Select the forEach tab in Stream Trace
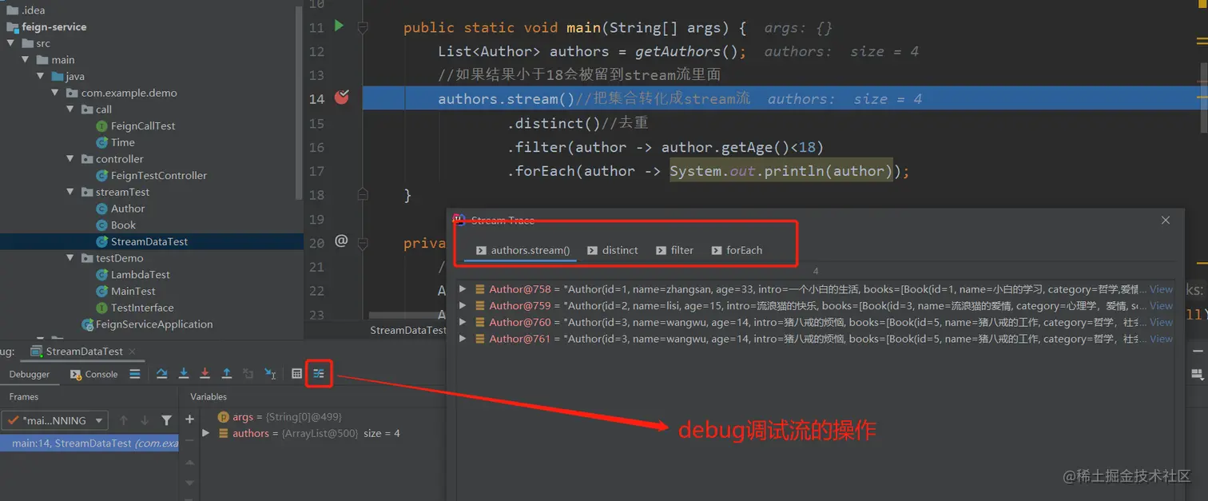Screen dimensions: 1208x501 tap(737, 250)
